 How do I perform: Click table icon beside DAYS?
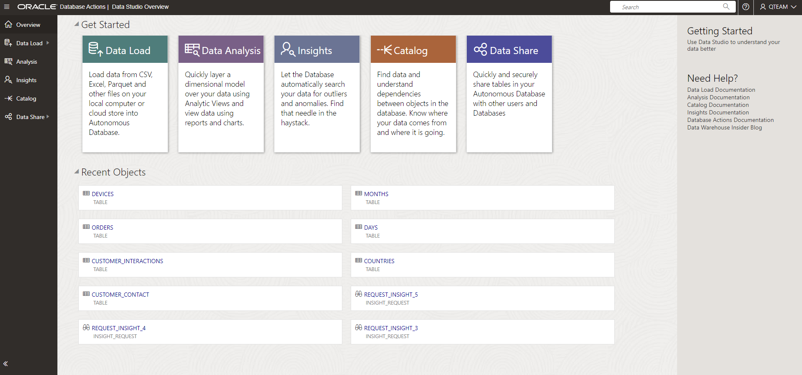[359, 227]
